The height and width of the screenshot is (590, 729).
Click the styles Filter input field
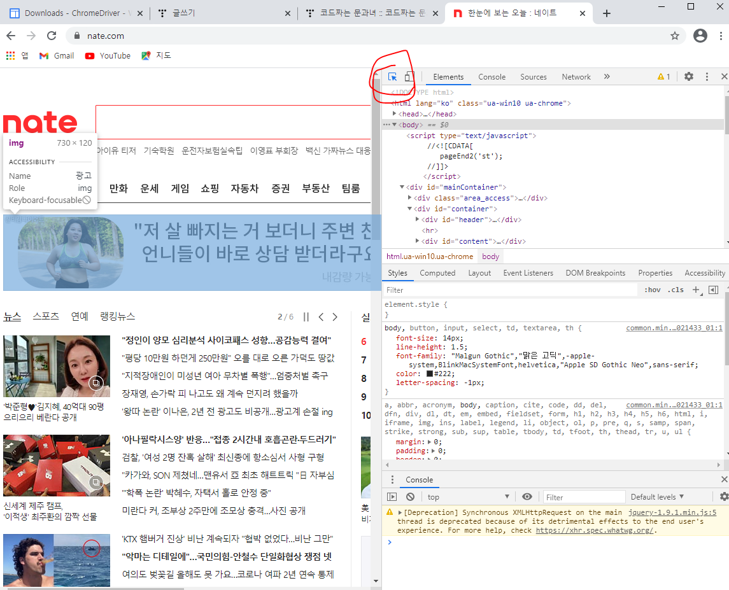coord(510,290)
